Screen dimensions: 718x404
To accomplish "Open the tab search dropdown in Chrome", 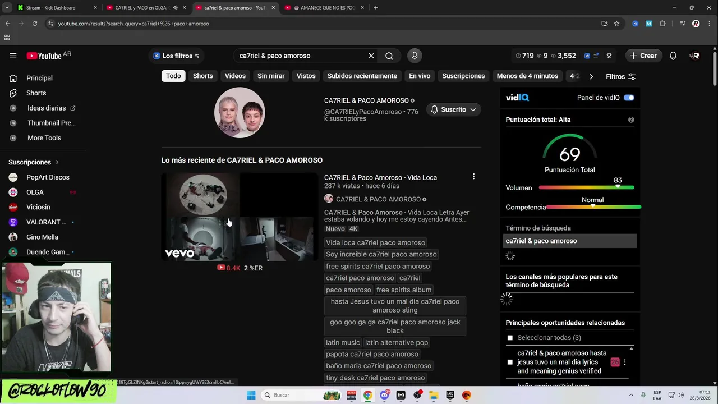I will point(7,8).
